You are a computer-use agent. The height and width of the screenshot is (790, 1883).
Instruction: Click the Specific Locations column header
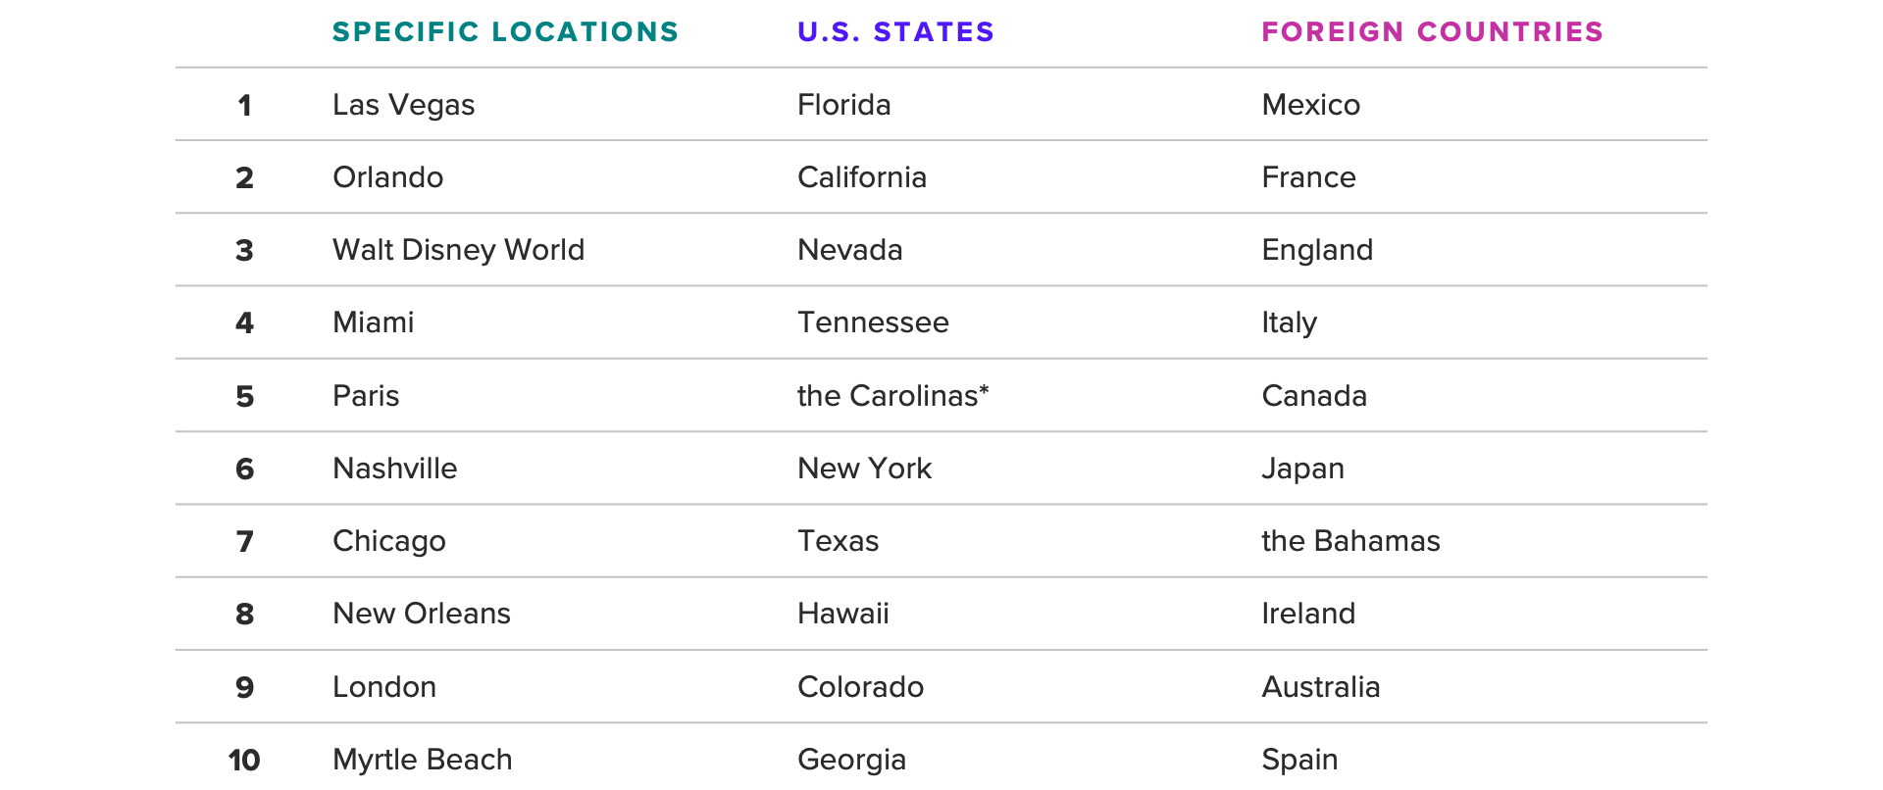(505, 31)
